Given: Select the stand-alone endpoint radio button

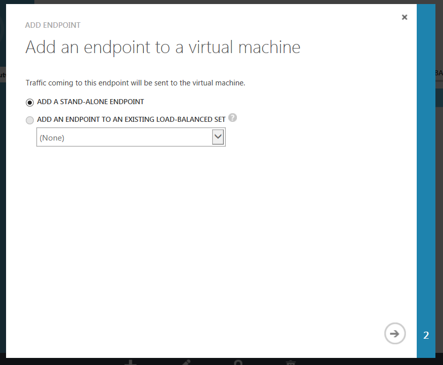Looking at the screenshot, I should point(30,102).
